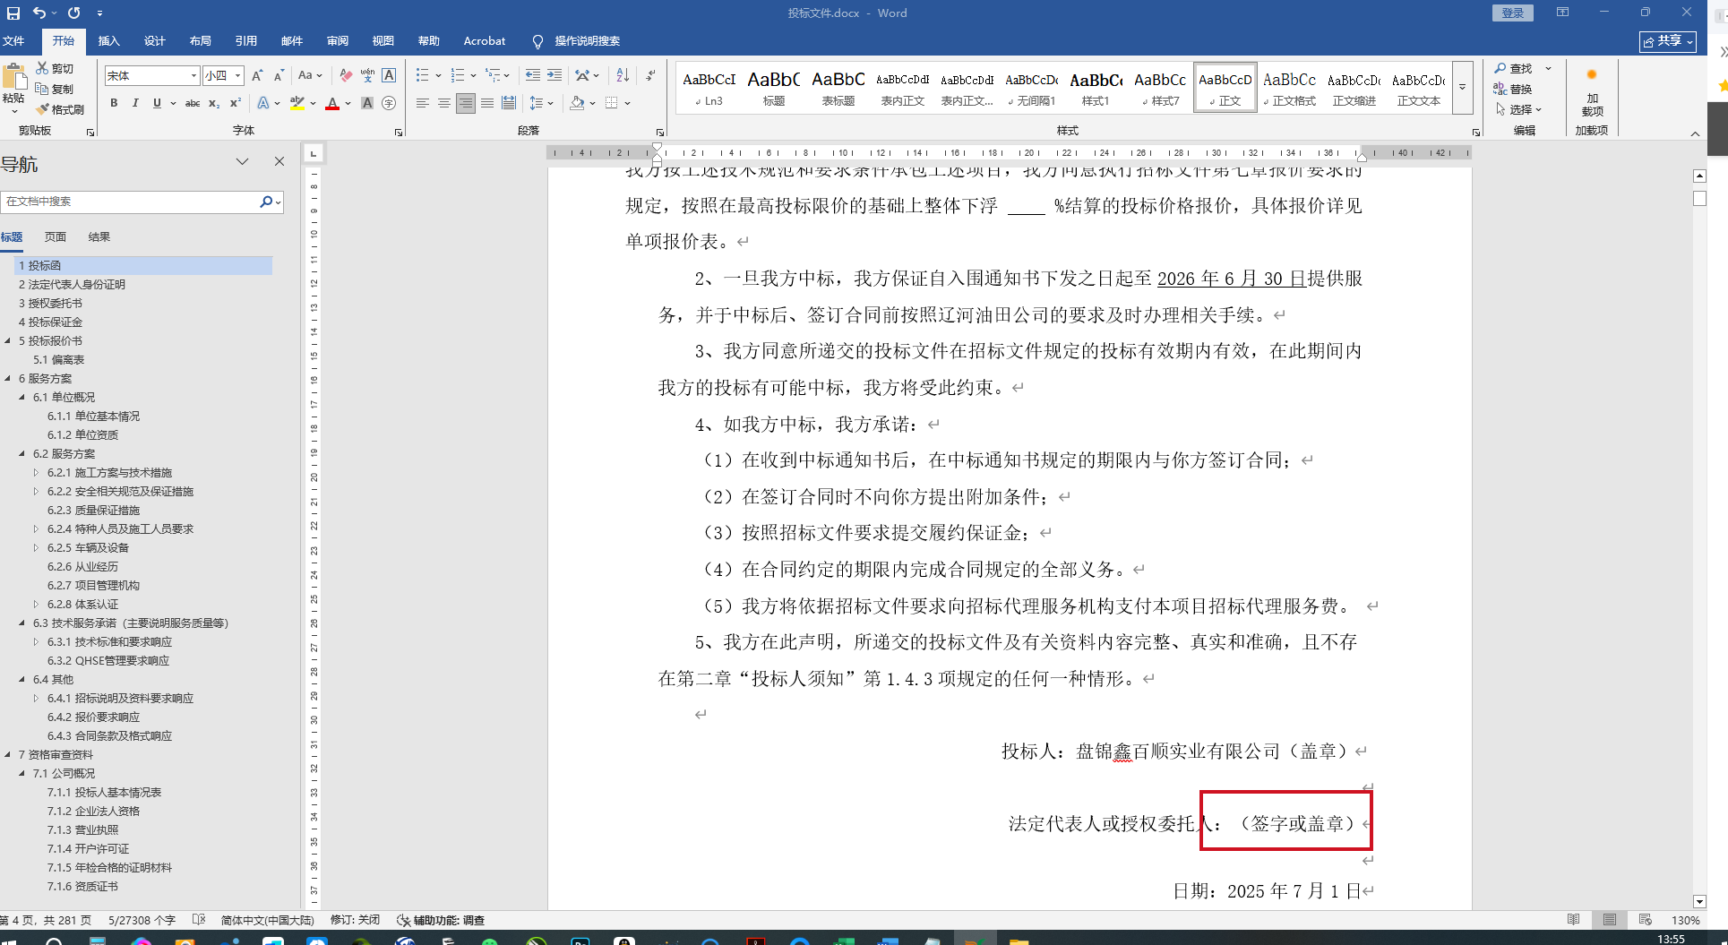Image resolution: width=1728 pixels, height=945 pixels.
Task: Switch to the 布局 (Layout) ribbon tab
Action: tap(201, 41)
